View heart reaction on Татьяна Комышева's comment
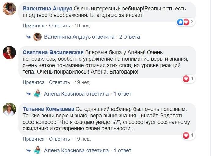This screenshot has width=211, height=156. click(189, 135)
